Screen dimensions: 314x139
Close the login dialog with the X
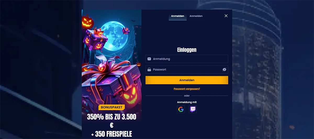[226, 16]
